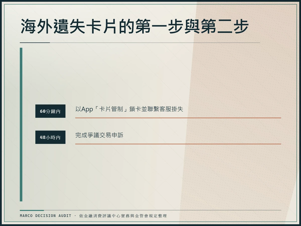Click the footer note 依金融消費評議中心實務與金管會規定整理
Screen dimensions: 301x226
coord(123,216)
